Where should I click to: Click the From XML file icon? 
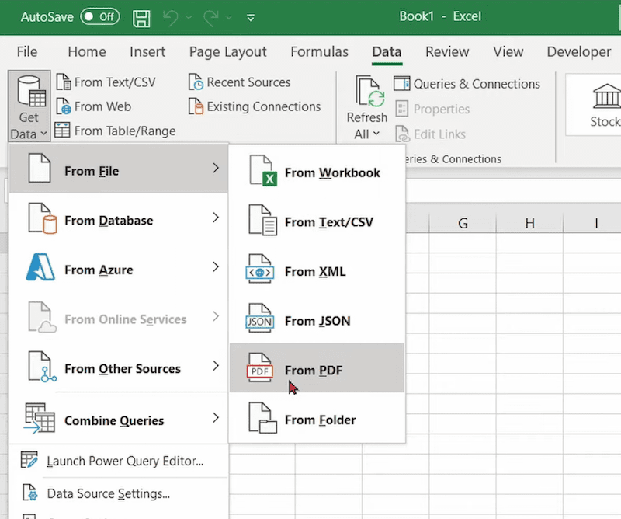[260, 269]
